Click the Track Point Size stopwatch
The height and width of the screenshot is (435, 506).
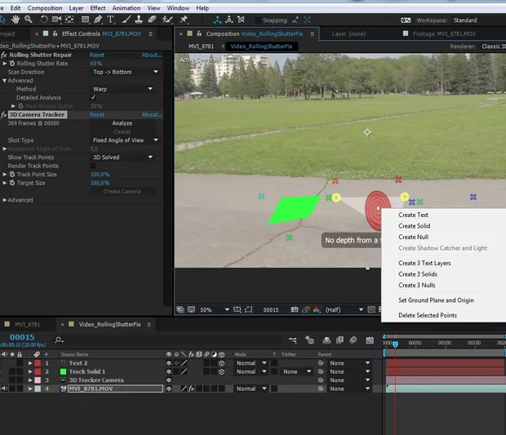12,174
